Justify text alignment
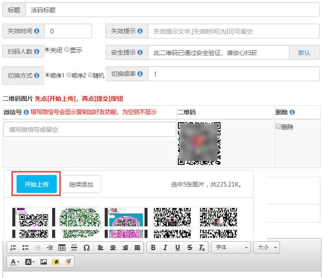324x278 pixels. click(x=137, y=247)
